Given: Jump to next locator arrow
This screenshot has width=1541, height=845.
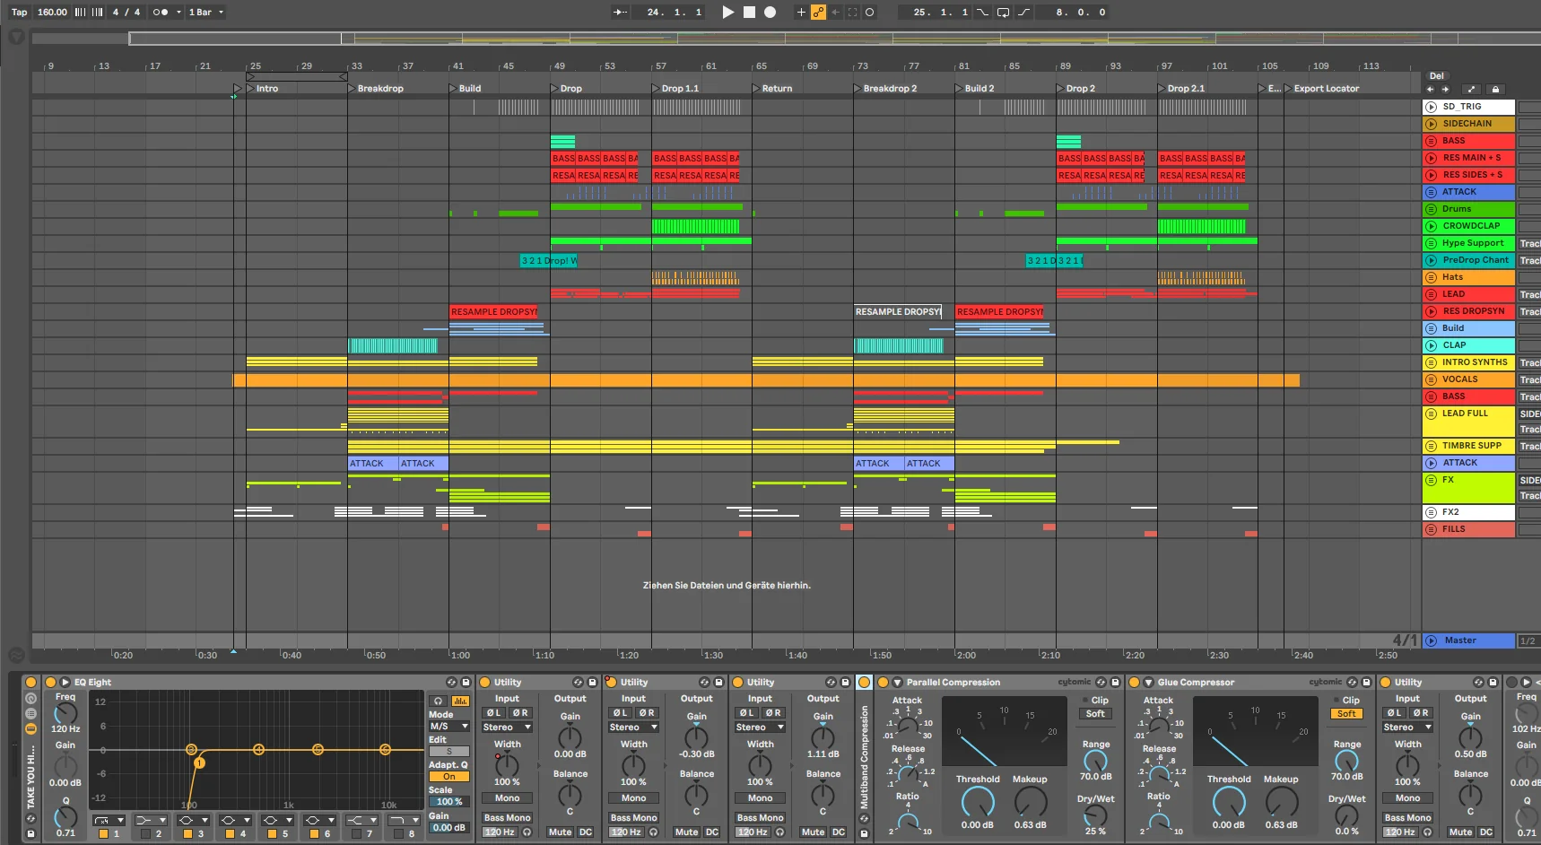Looking at the screenshot, I should pyautogui.click(x=1445, y=89).
